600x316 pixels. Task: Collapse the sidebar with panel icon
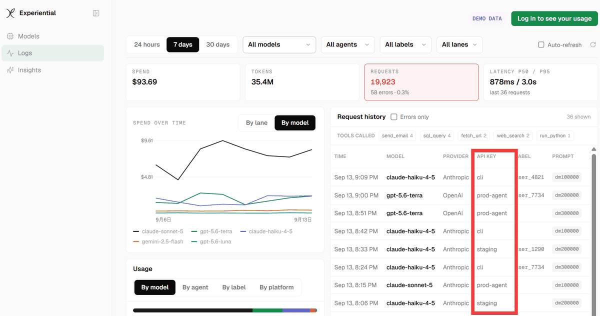pos(96,13)
